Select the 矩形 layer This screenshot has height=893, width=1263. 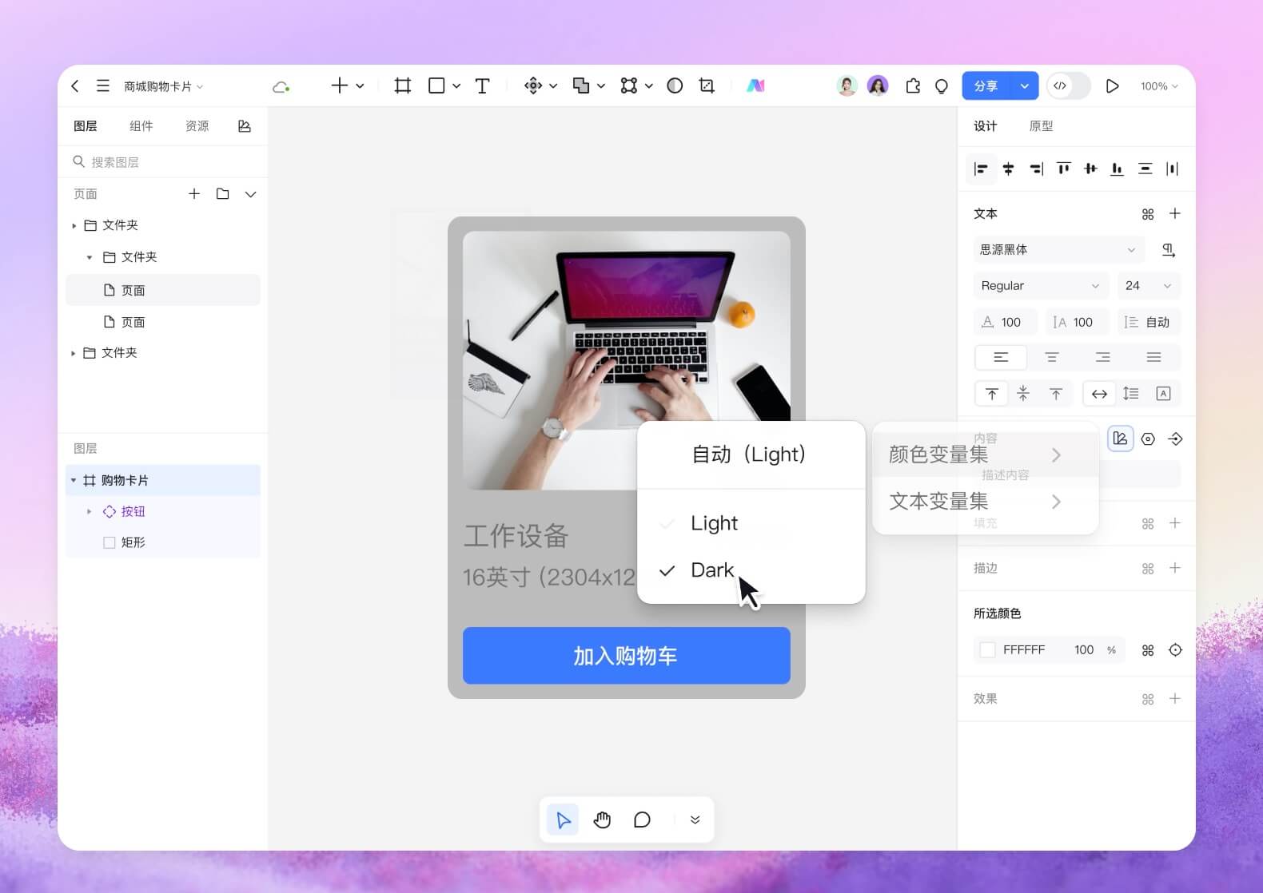pyautogui.click(x=163, y=542)
